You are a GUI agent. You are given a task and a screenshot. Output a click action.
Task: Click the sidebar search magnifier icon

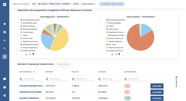(x=5, y=48)
